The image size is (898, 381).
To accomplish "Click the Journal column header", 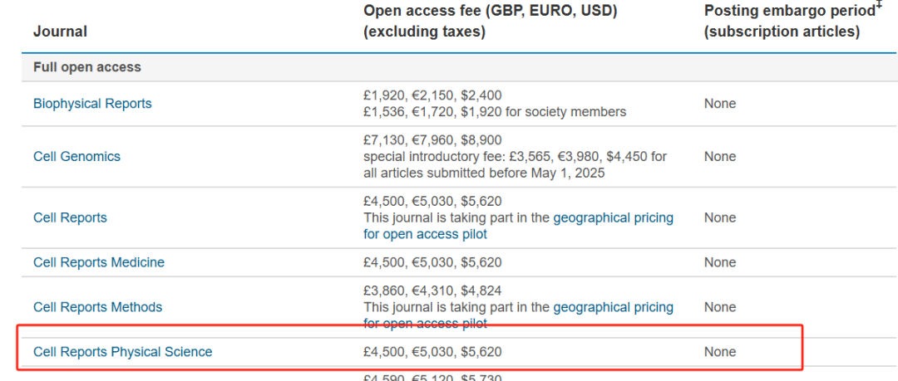I will point(60,31).
